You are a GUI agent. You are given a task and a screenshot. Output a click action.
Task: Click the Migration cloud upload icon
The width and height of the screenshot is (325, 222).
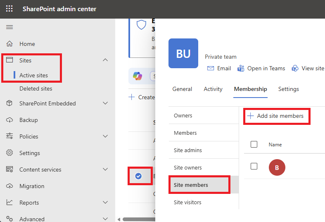click(x=9, y=186)
